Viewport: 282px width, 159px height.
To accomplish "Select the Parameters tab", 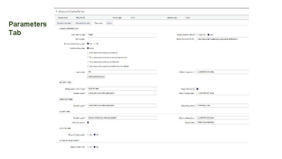I will (98, 23).
